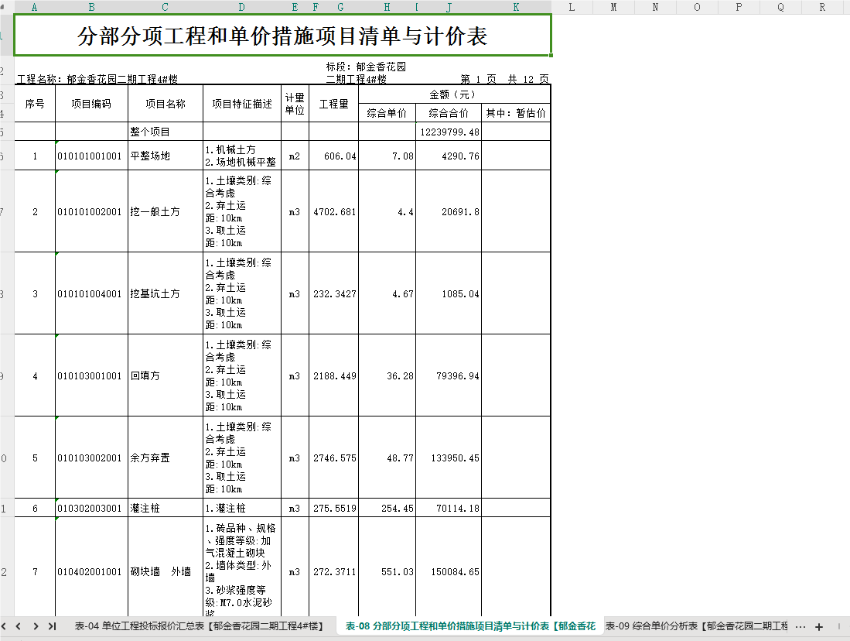Select the 金额（元） header cell
The image size is (850, 641).
[454, 94]
